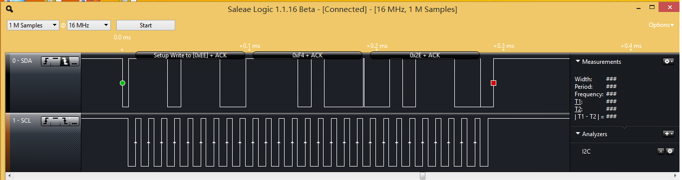682x180 pixels.
Task: Click the Frequency measurement row
Action: coord(596,94)
